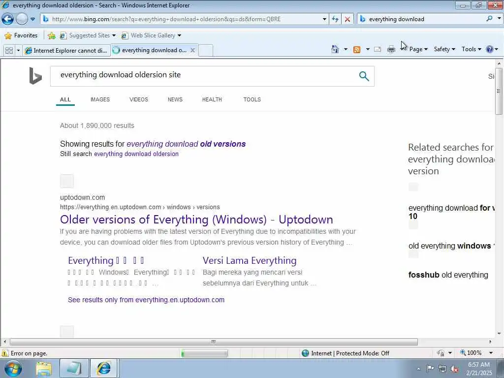Open the search provider dropdown arrow
504x378 pixels.
[499, 19]
